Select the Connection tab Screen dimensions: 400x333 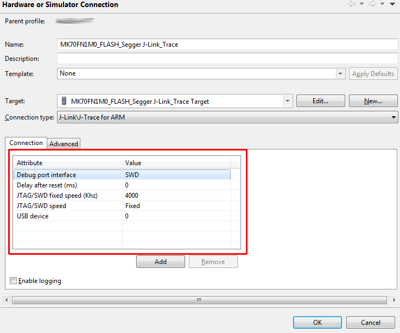click(26, 143)
